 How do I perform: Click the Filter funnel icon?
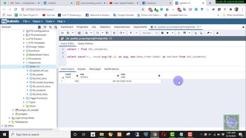pos(131,33)
